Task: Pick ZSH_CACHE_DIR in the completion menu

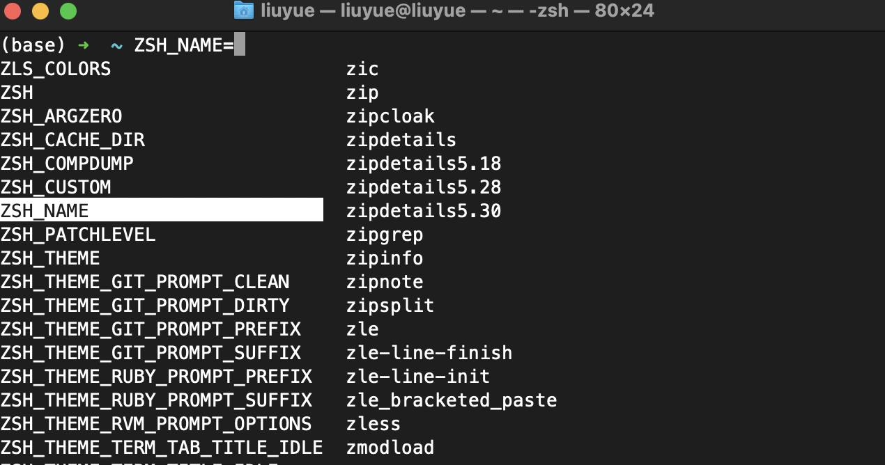Action: (72, 140)
